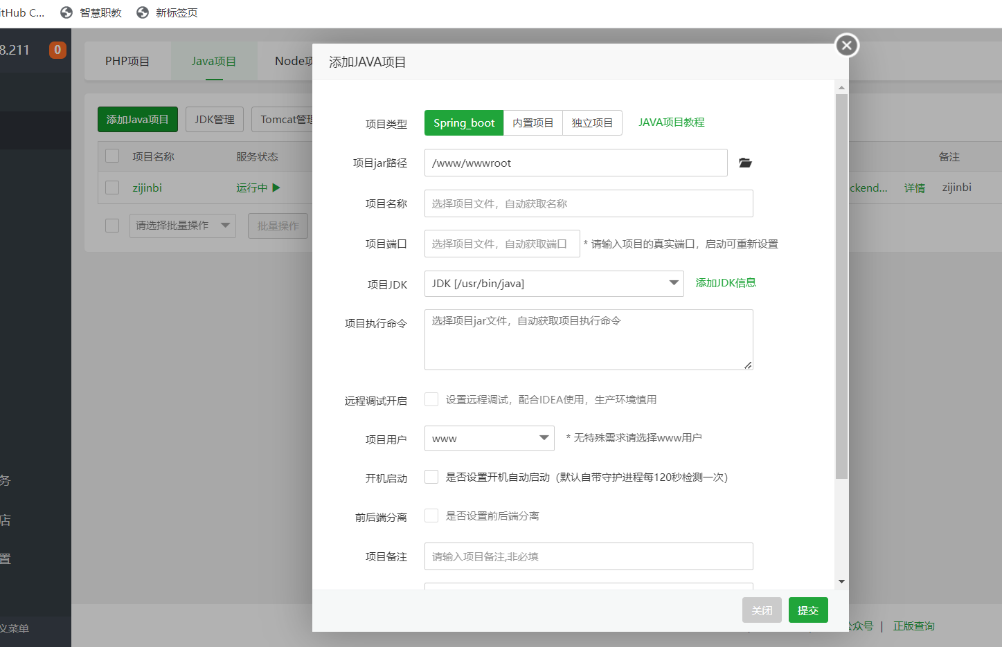1002x647 pixels.
Task: Check the front-end back-end separation option
Action: [x=431, y=516]
